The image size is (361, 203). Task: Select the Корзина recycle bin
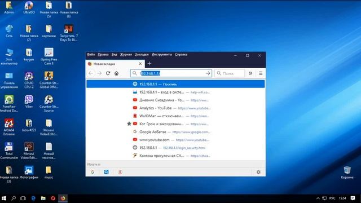(347, 173)
